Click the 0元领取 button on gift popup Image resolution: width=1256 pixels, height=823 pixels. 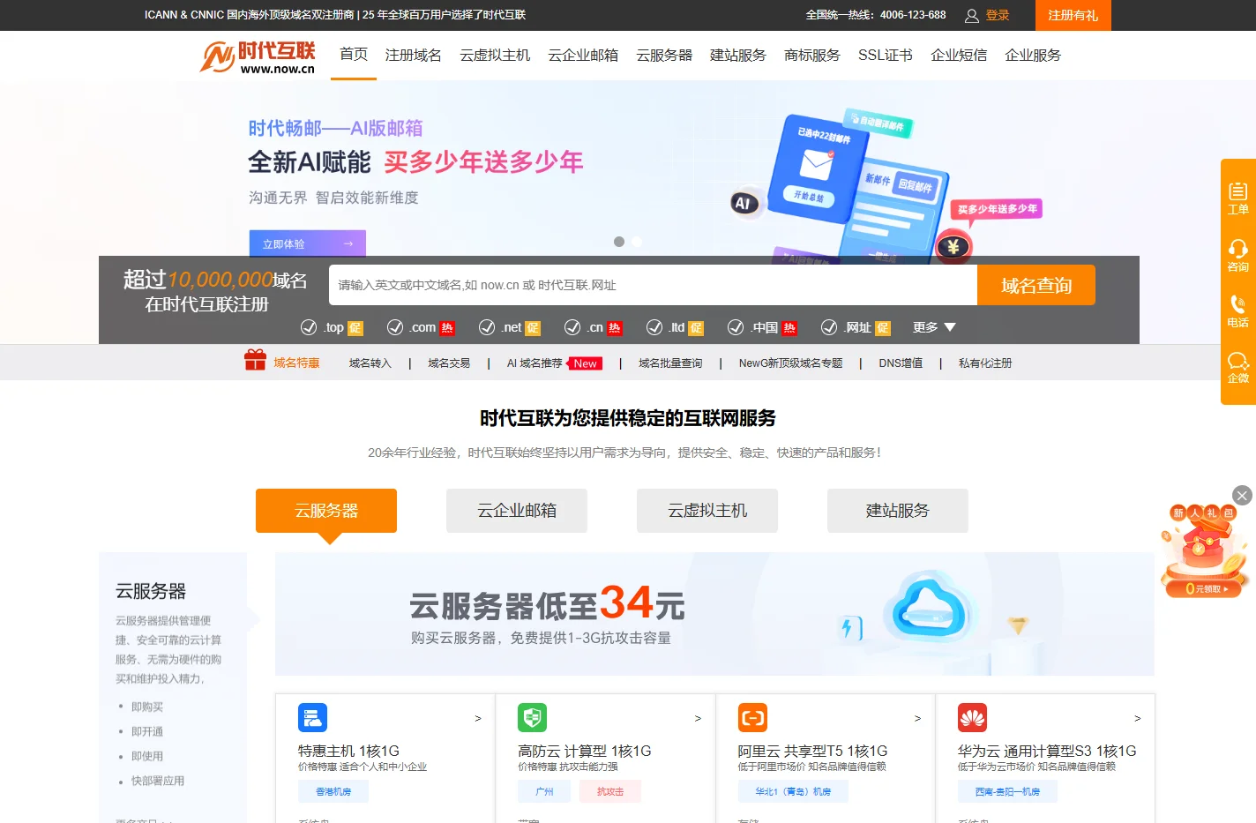pos(1205,588)
